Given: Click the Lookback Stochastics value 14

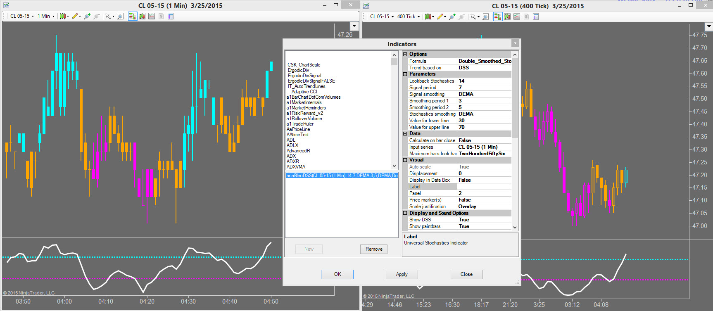Looking at the screenshot, I should point(484,81).
